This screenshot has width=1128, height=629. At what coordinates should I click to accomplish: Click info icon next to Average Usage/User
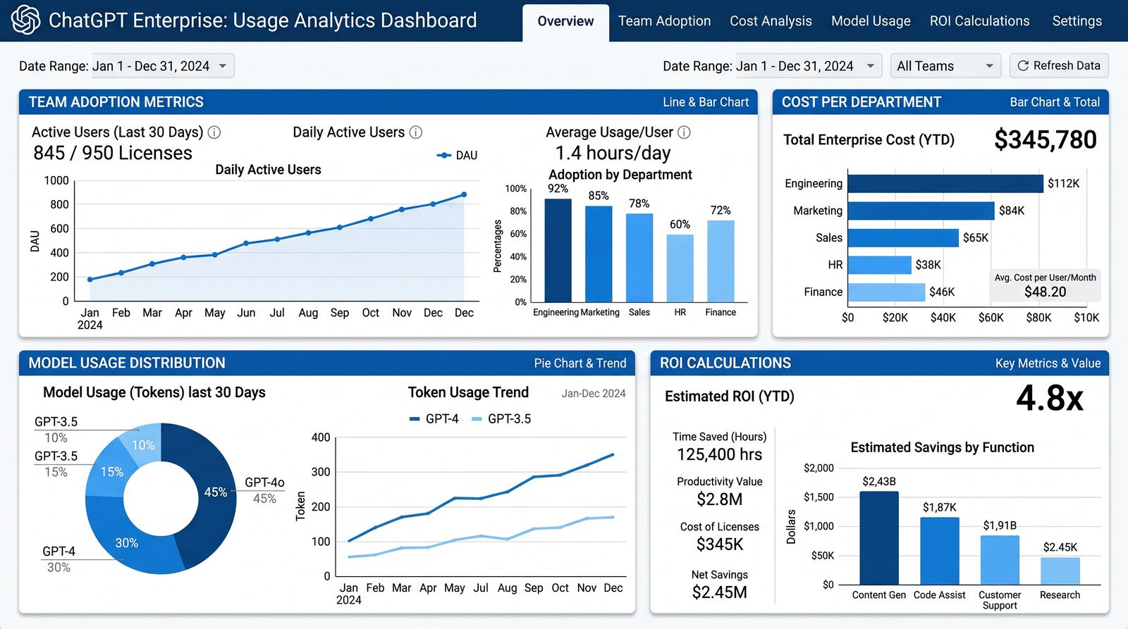tap(684, 132)
